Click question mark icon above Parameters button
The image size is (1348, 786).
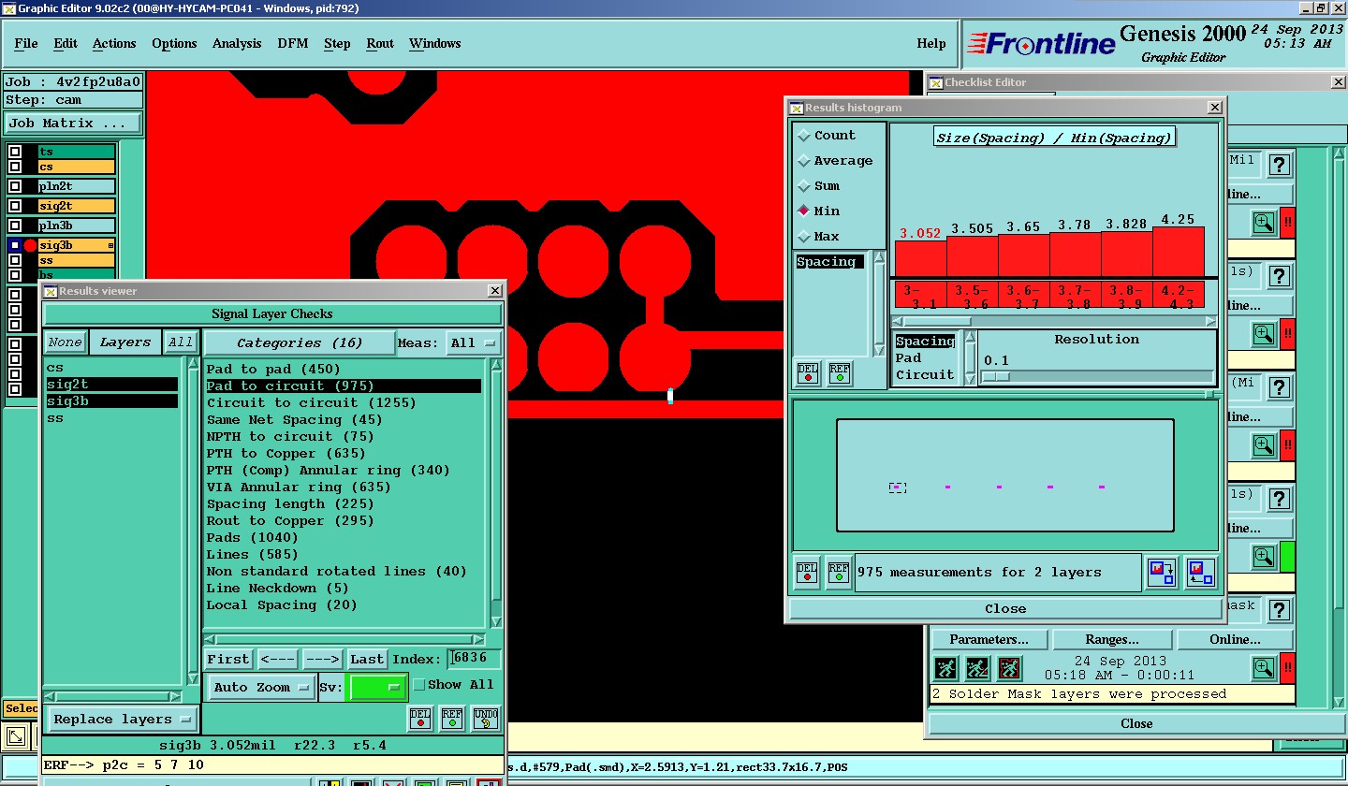tap(1280, 610)
